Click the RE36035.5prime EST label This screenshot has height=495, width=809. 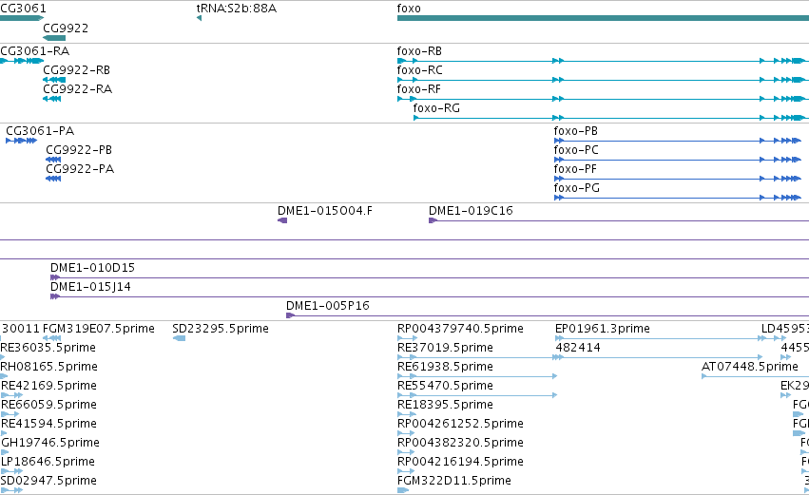[x=48, y=348]
